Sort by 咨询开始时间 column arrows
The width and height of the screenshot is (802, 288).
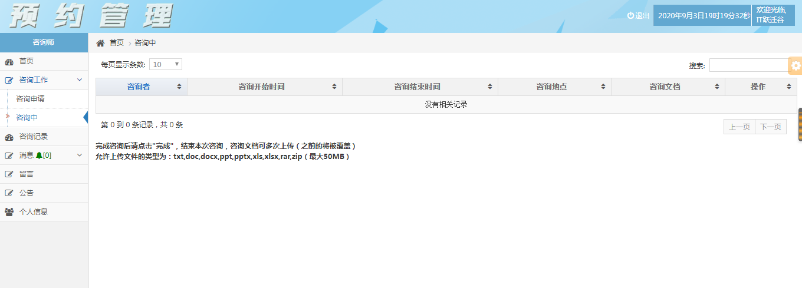pos(334,87)
